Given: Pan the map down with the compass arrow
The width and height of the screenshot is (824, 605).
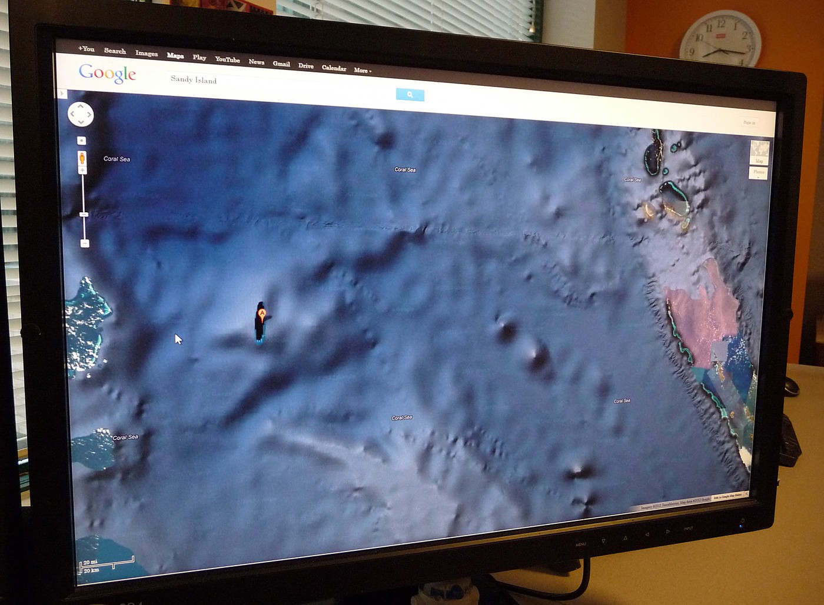Looking at the screenshot, I should tap(81, 122).
